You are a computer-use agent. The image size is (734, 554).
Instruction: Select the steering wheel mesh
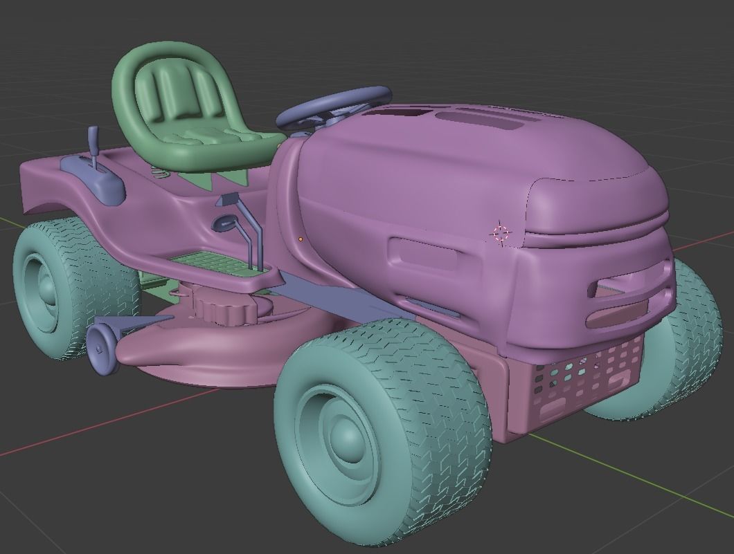click(333, 107)
